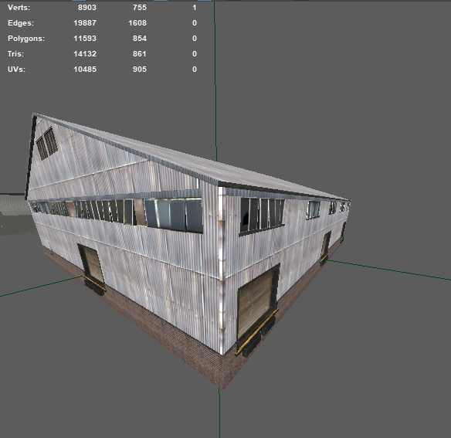Select the Verts row value 1
Image resolution: width=451 pixels, height=438 pixels.
click(x=195, y=8)
